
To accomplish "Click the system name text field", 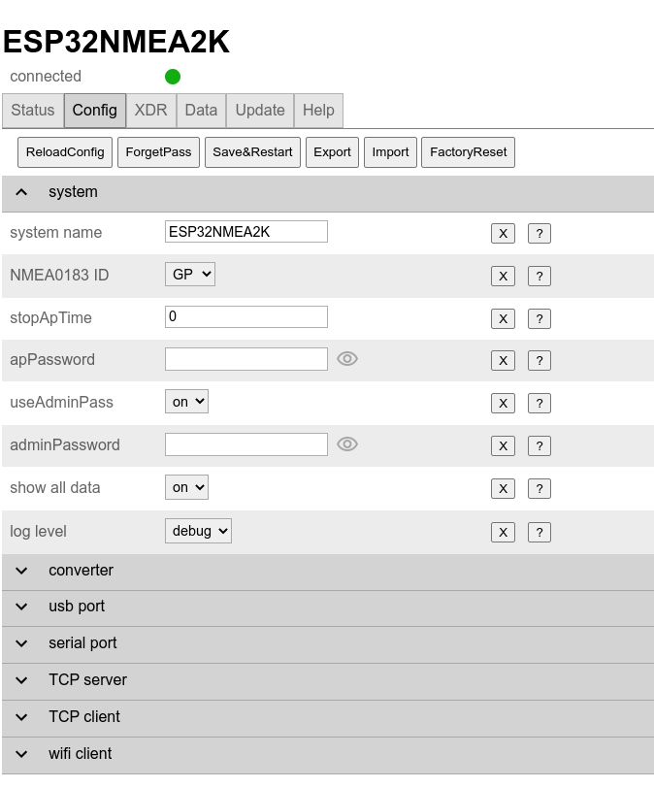I will point(245,232).
